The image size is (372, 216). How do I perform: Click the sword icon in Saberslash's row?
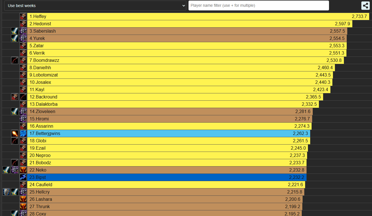15,31
